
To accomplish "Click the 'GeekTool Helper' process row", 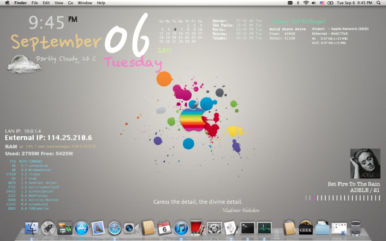I will pos(32,183).
